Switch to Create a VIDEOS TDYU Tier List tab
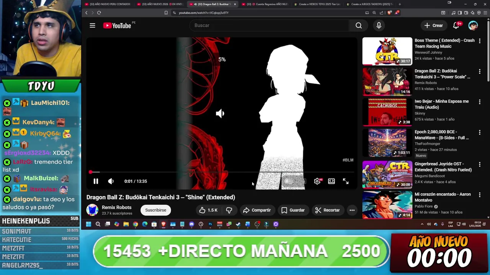Image resolution: width=490 pixels, height=275 pixels. pyautogui.click(x=317, y=4)
